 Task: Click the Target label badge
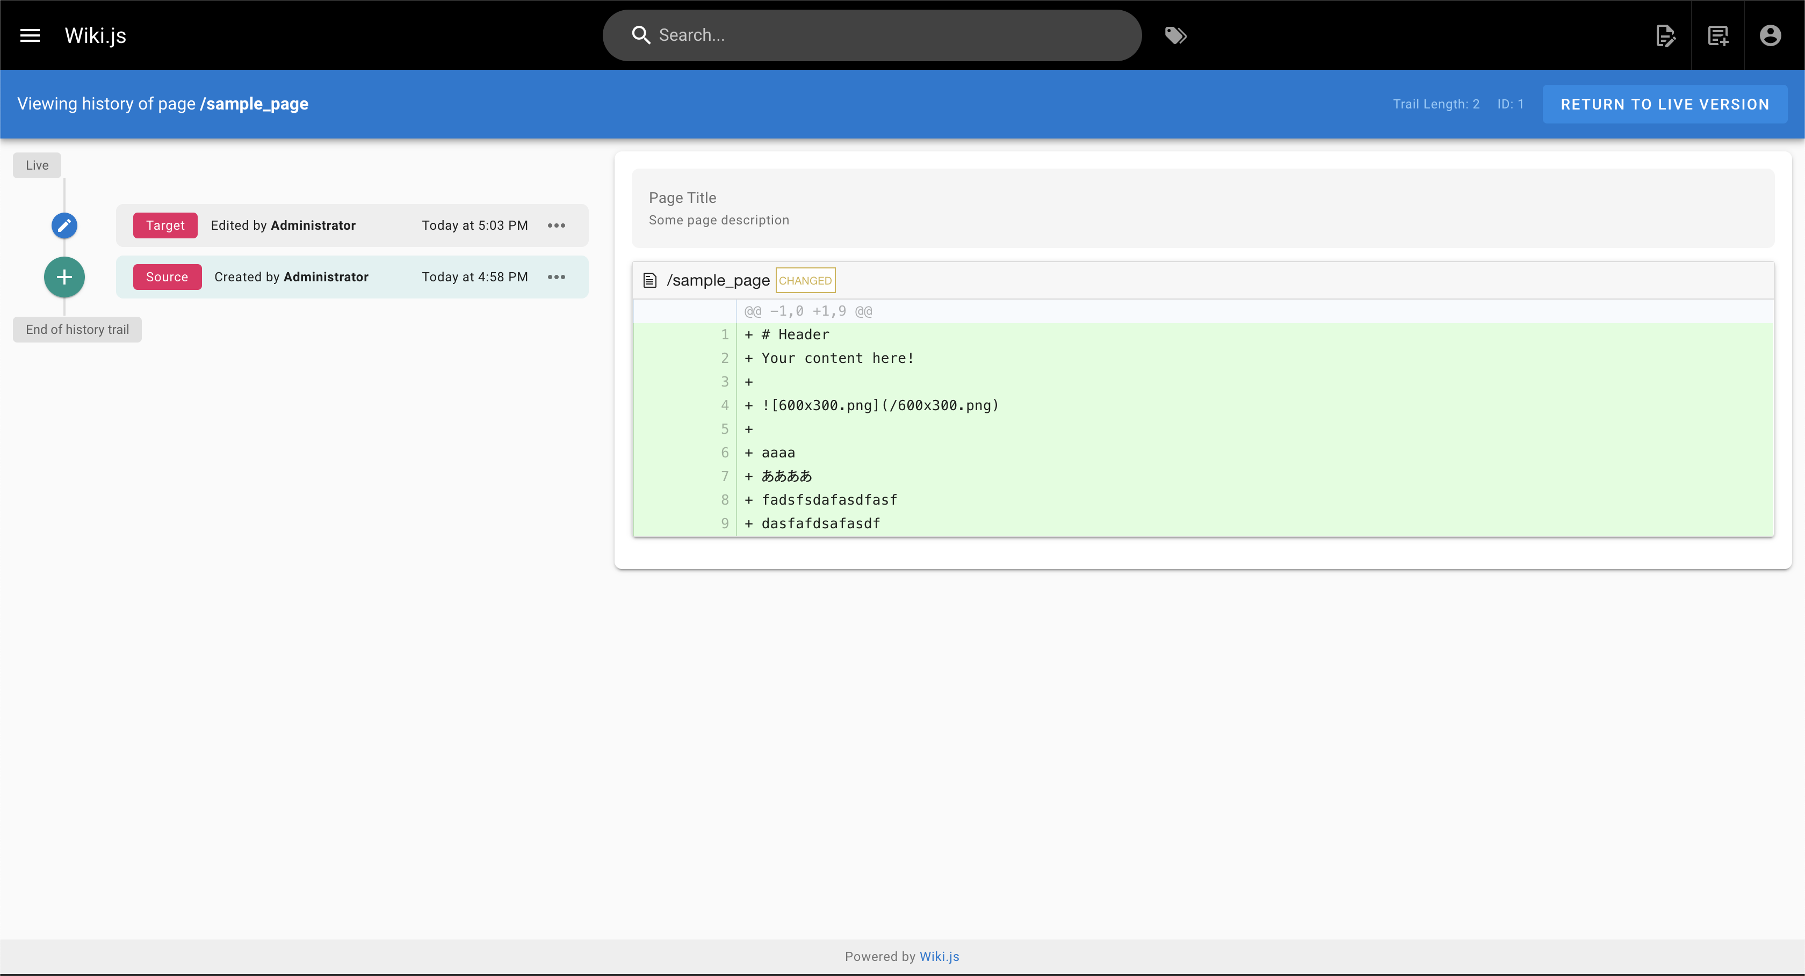(x=165, y=225)
